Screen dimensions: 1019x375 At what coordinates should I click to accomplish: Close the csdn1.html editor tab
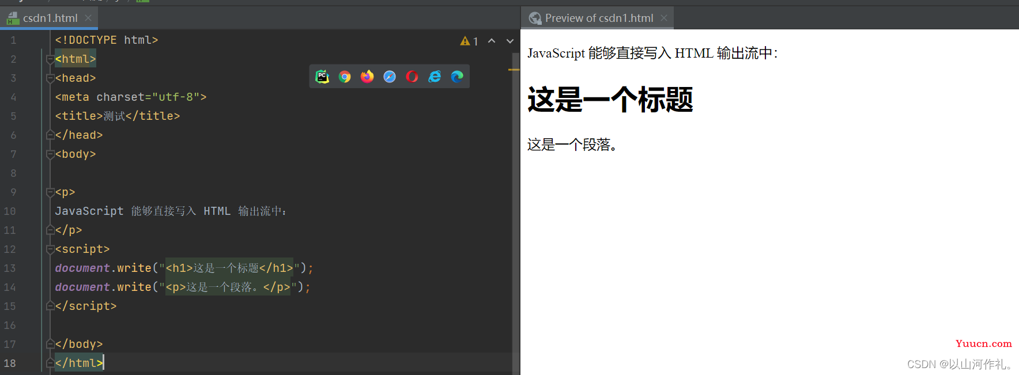pyautogui.click(x=88, y=18)
